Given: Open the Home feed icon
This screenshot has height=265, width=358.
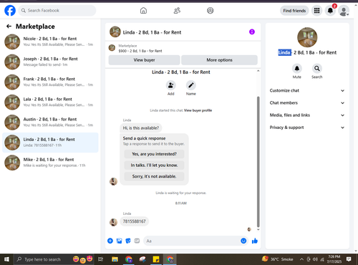Looking at the screenshot, I should coord(143,11).
